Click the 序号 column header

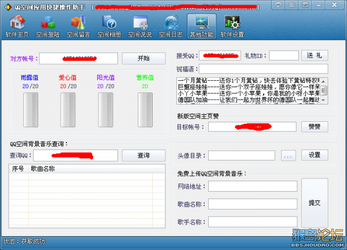[x=19, y=169]
